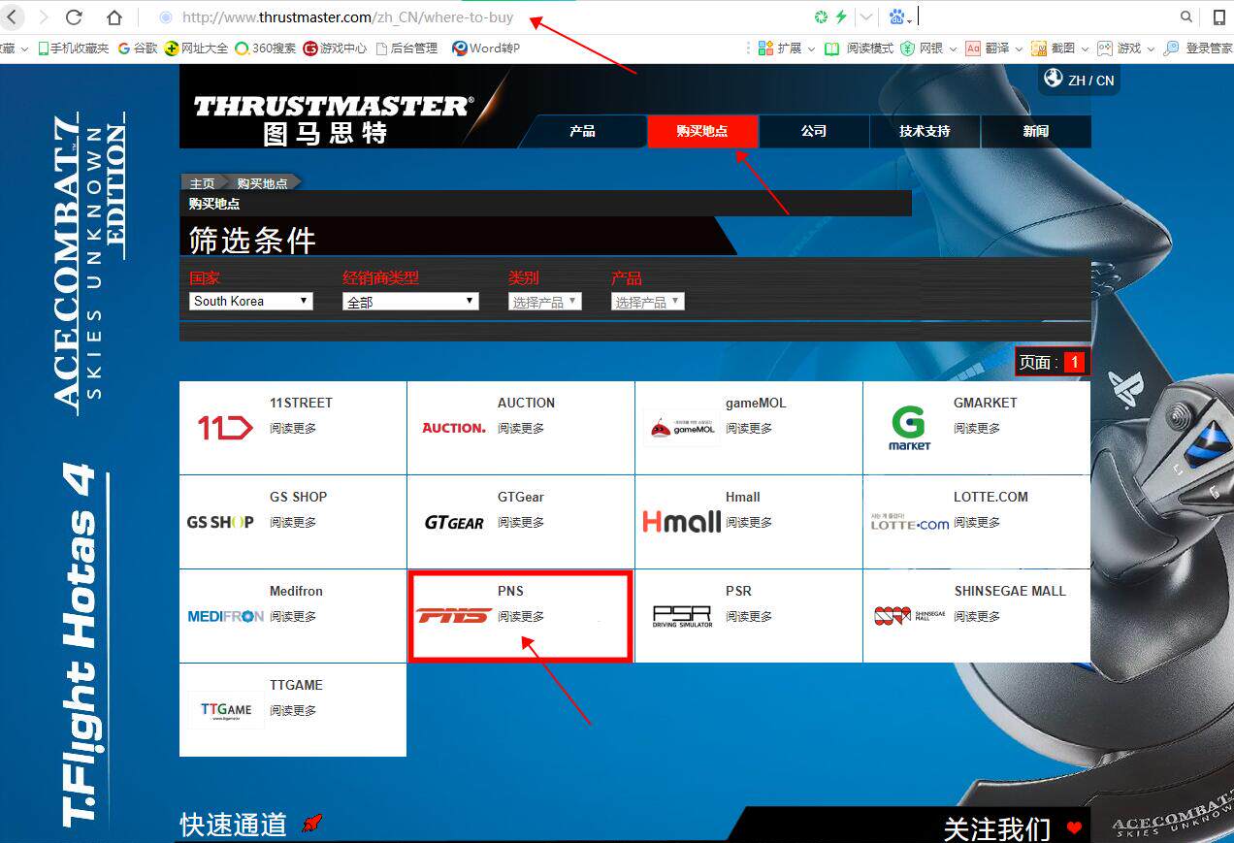Open the 类别 选择产品 dropdown

click(545, 302)
